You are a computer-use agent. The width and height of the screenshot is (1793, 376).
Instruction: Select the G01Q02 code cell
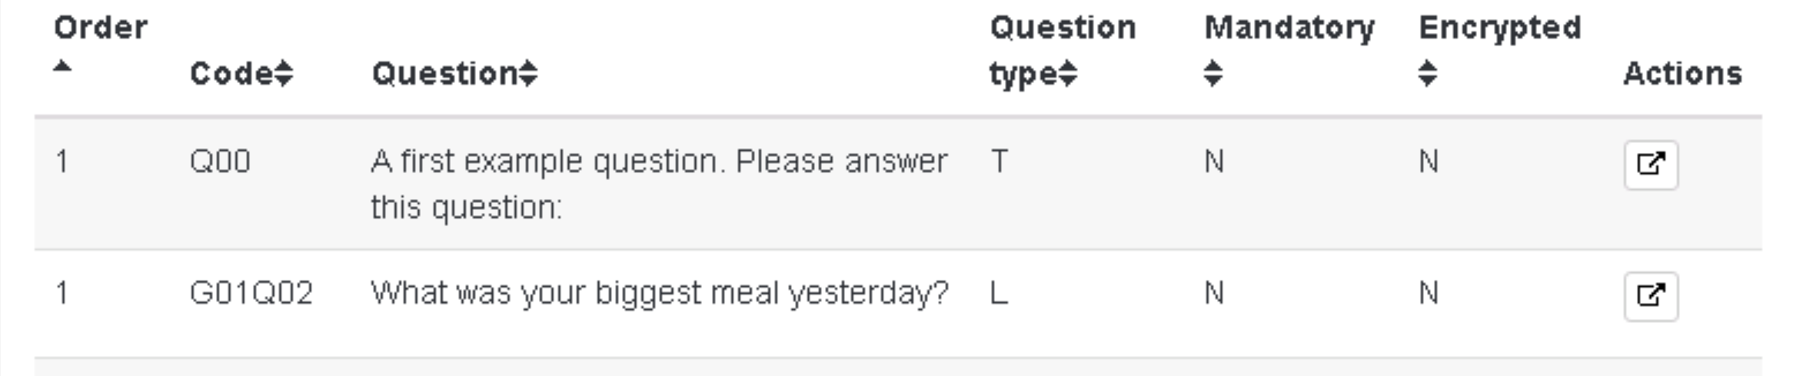coord(251,293)
